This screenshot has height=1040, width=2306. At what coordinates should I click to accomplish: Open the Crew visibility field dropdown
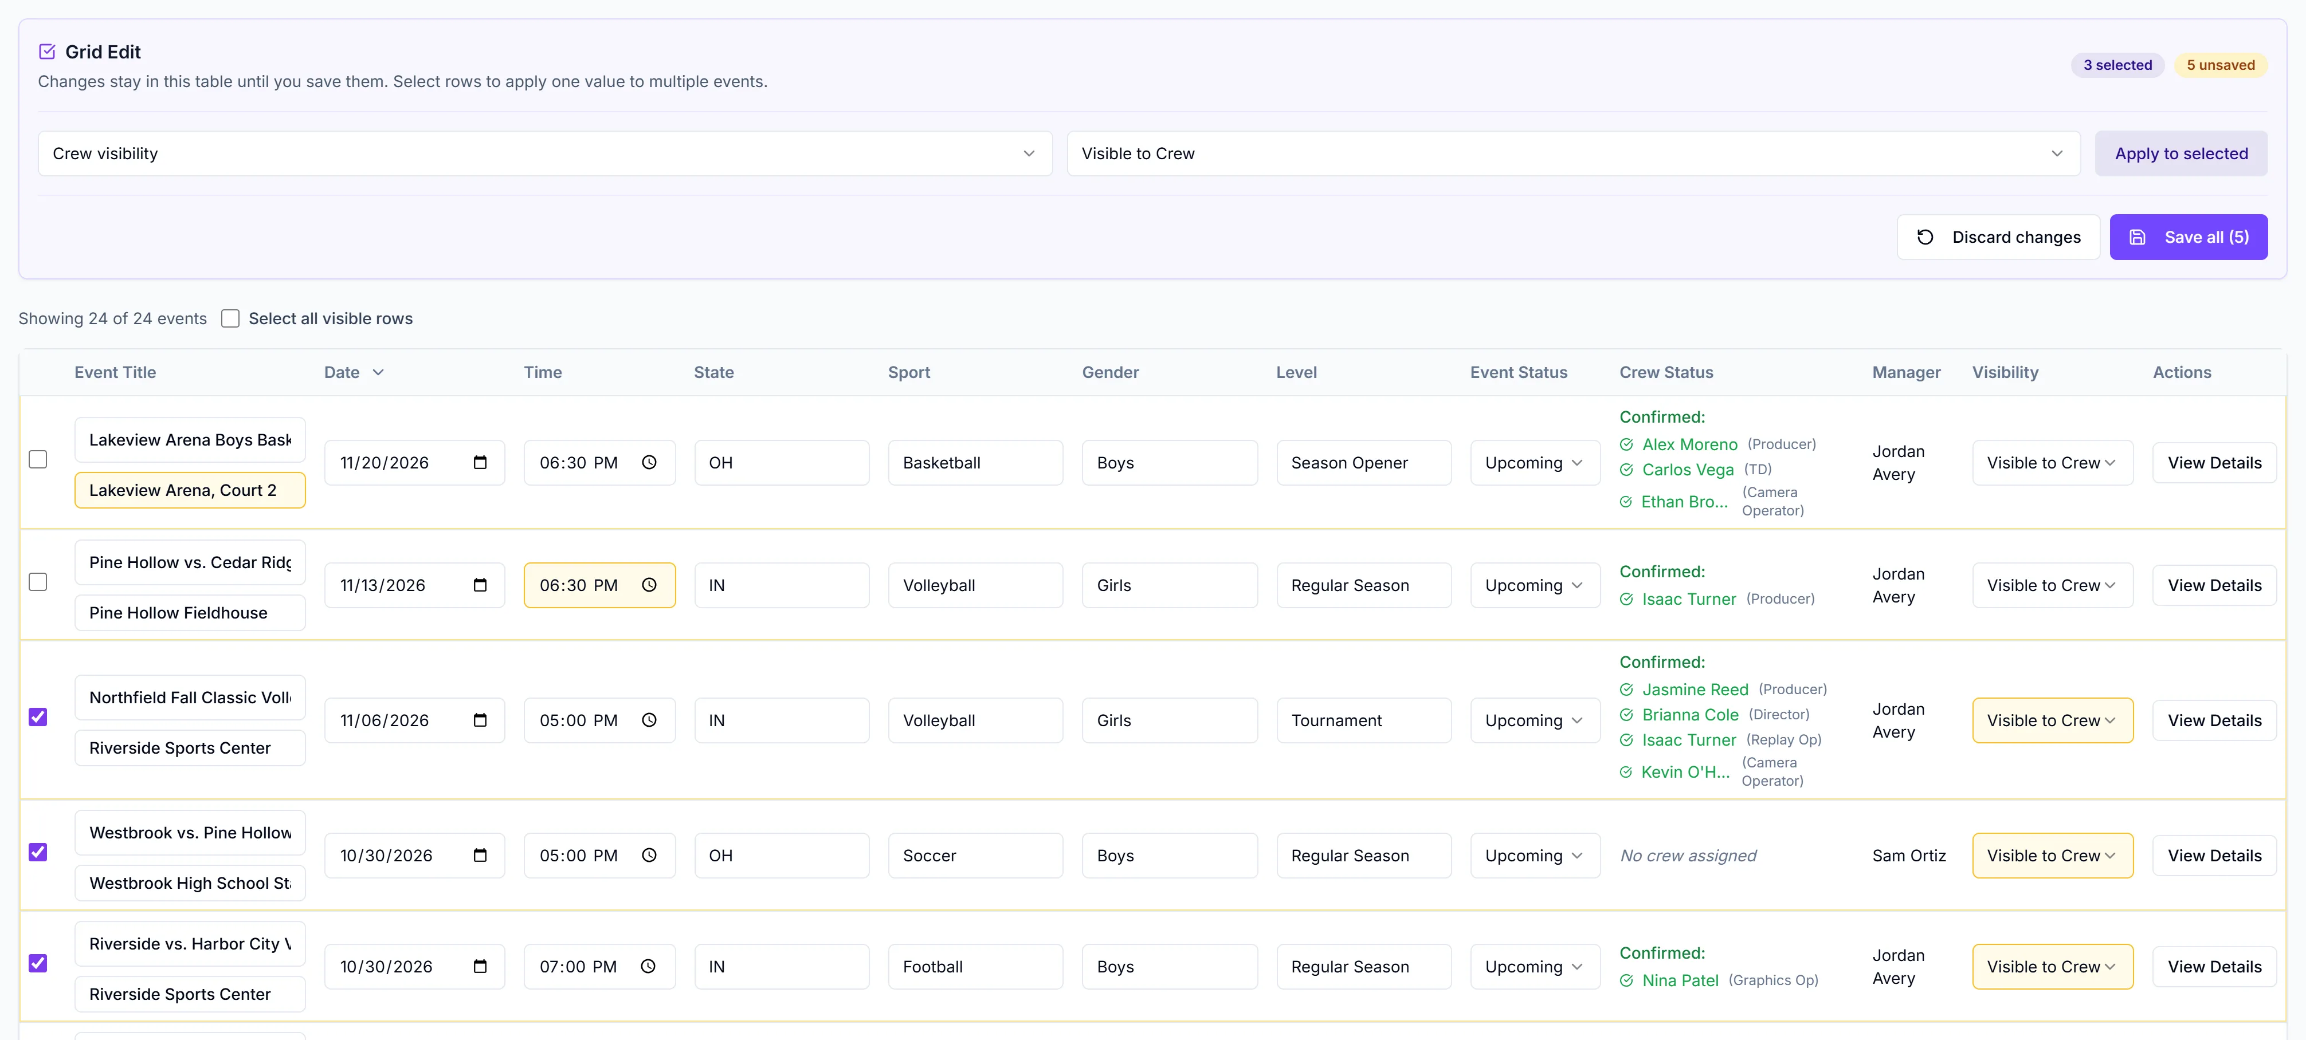pos(545,154)
